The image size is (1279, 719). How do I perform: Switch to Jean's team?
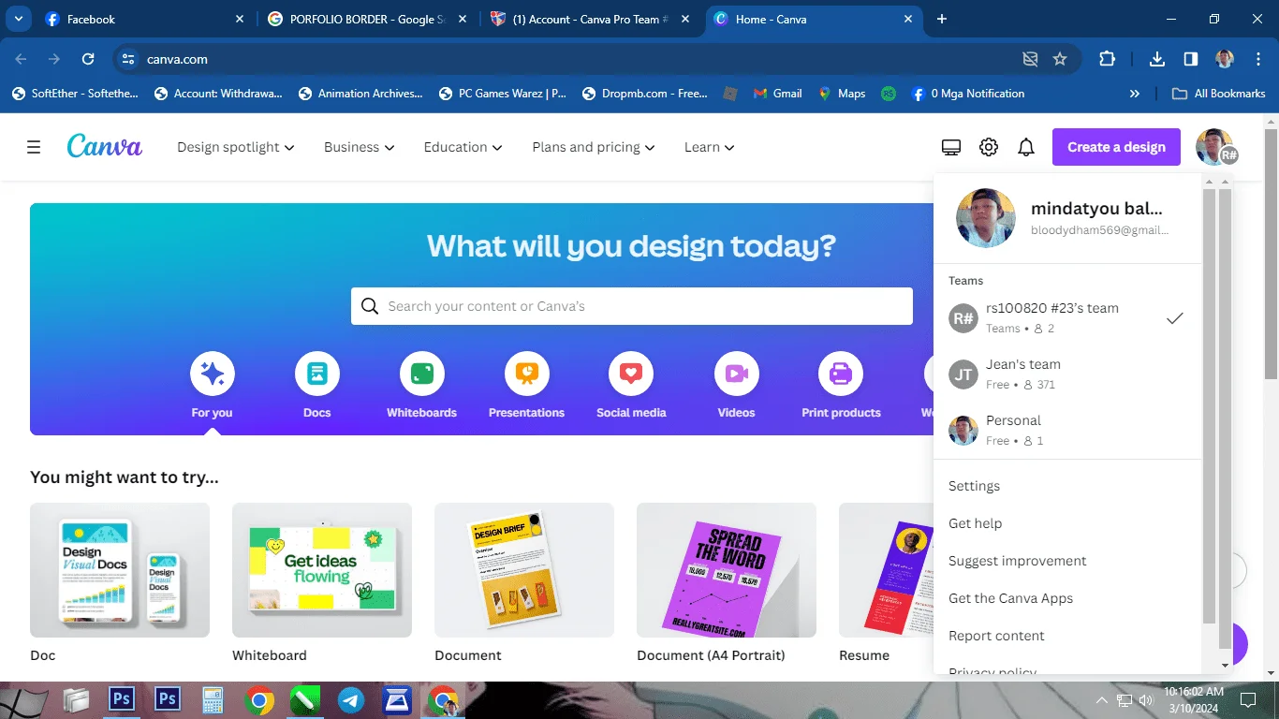pos(1067,374)
